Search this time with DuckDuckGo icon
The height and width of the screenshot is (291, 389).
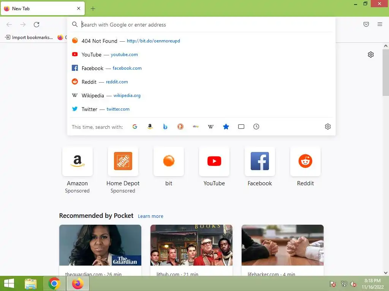(x=180, y=127)
